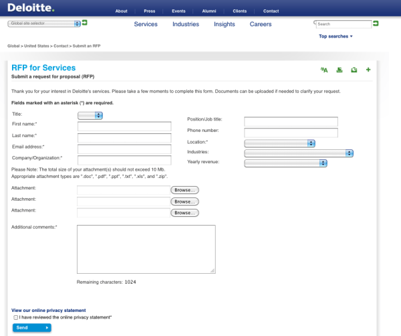The image size is (401, 336).
Task: Click the Search input field
Action: point(344,24)
